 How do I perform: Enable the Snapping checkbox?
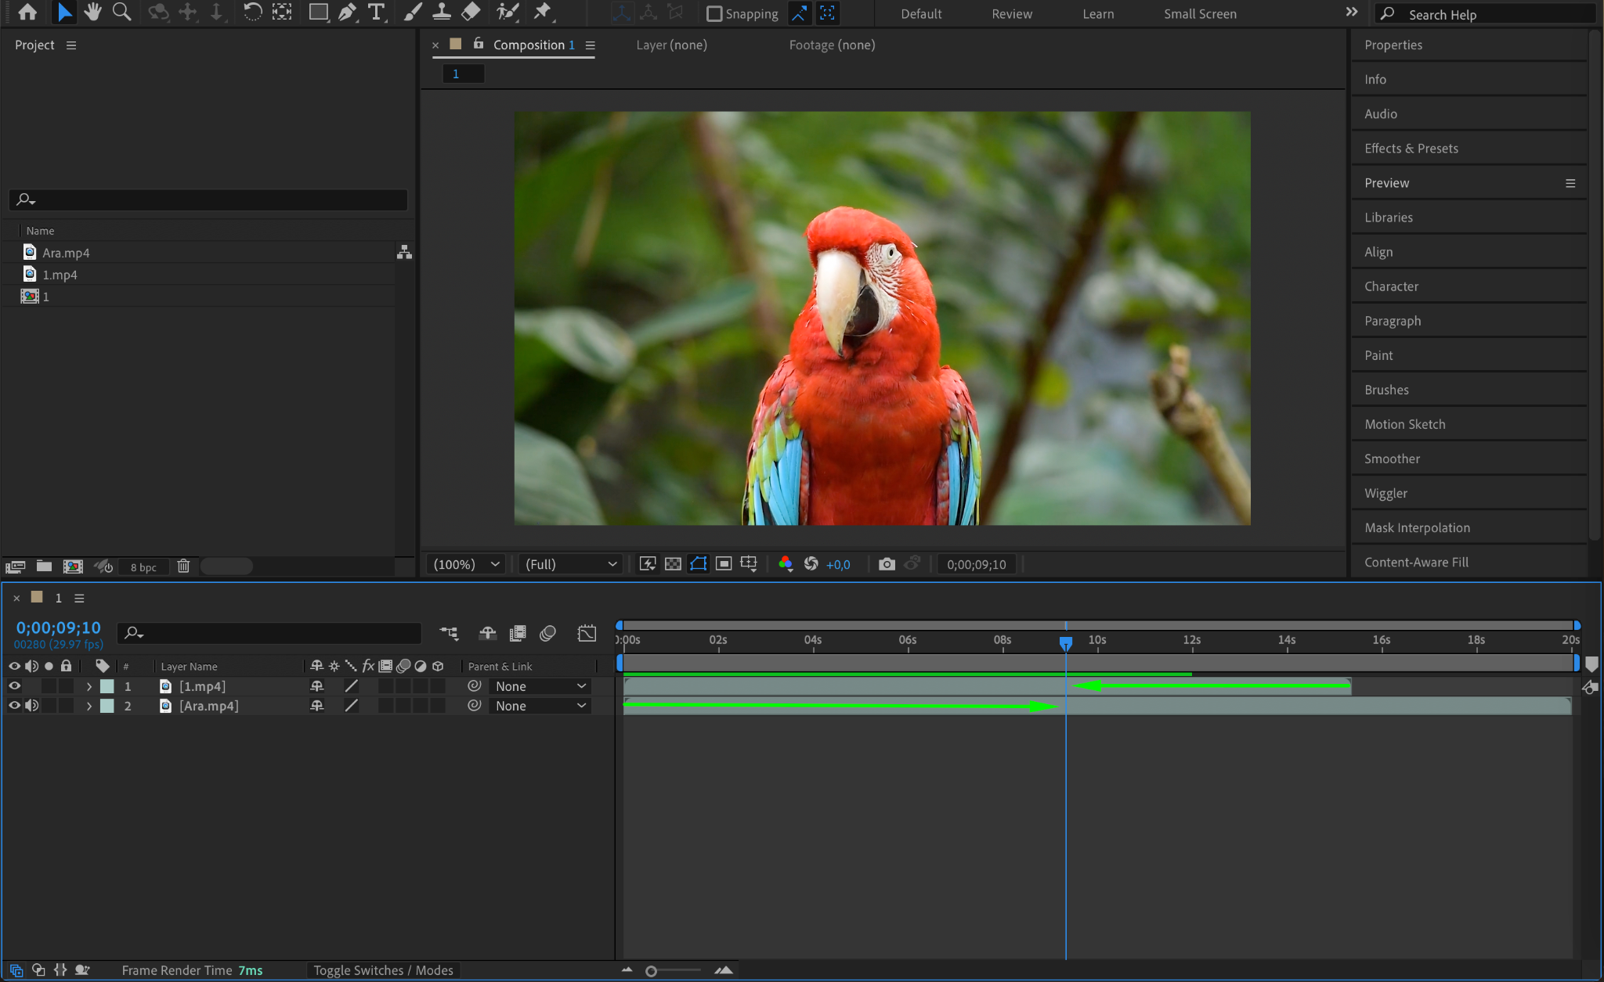coord(714,13)
